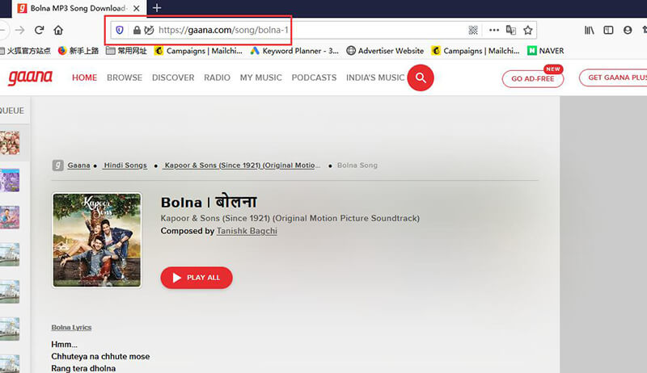
Task: Open the 新手上路 Firefox bookmark
Action: click(x=78, y=51)
